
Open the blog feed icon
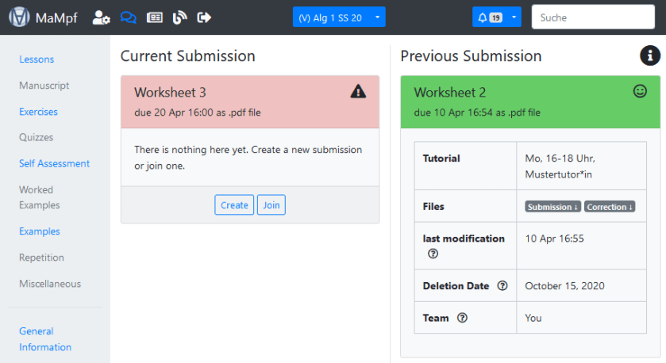click(179, 17)
